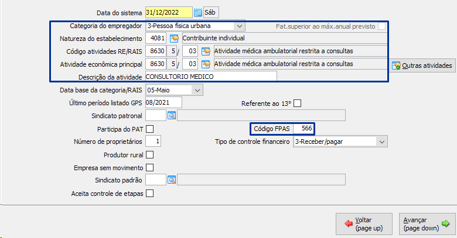The height and width of the screenshot is (238, 457).
Task: Search Sindicato padrão with magnifier icon
Action: pyautogui.click(x=172, y=180)
